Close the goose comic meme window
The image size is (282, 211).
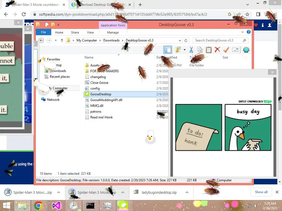(272, 72)
